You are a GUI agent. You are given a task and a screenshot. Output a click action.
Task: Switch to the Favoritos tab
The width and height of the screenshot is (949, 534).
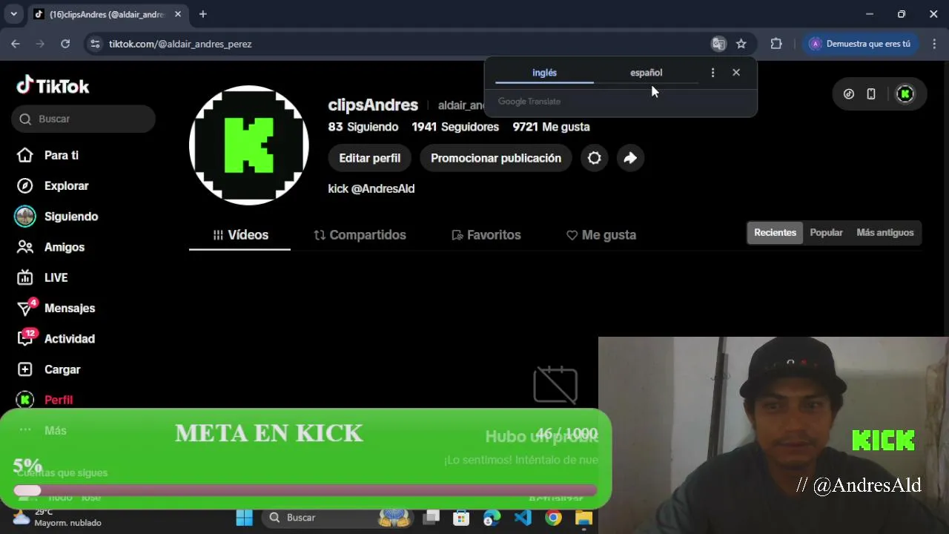pyautogui.click(x=486, y=235)
